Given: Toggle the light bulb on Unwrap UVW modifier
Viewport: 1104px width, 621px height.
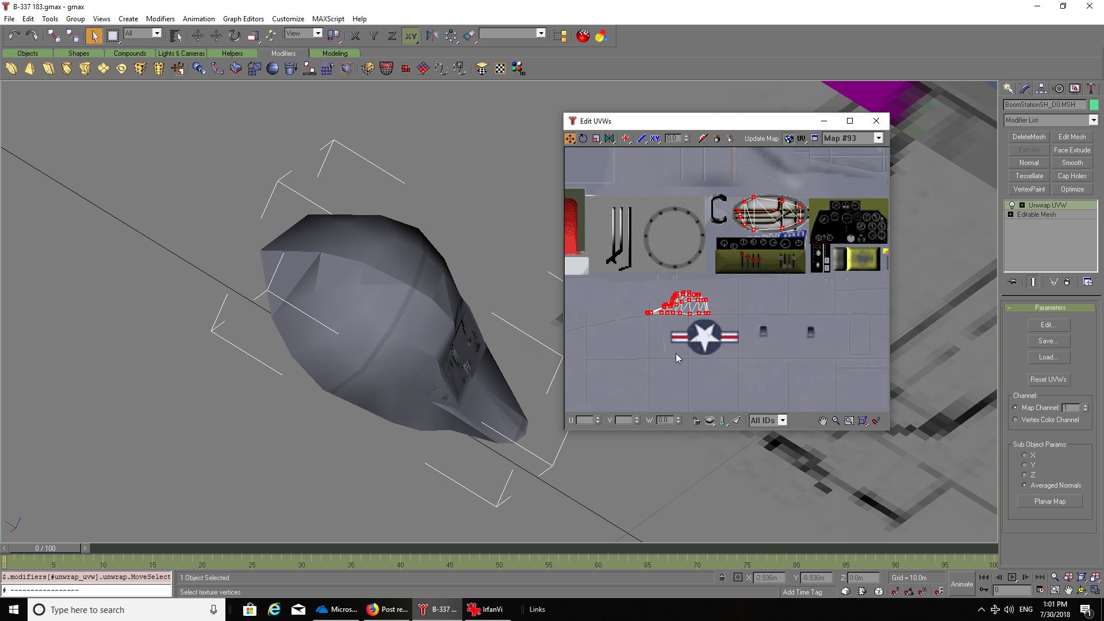Looking at the screenshot, I should click(x=1012, y=205).
